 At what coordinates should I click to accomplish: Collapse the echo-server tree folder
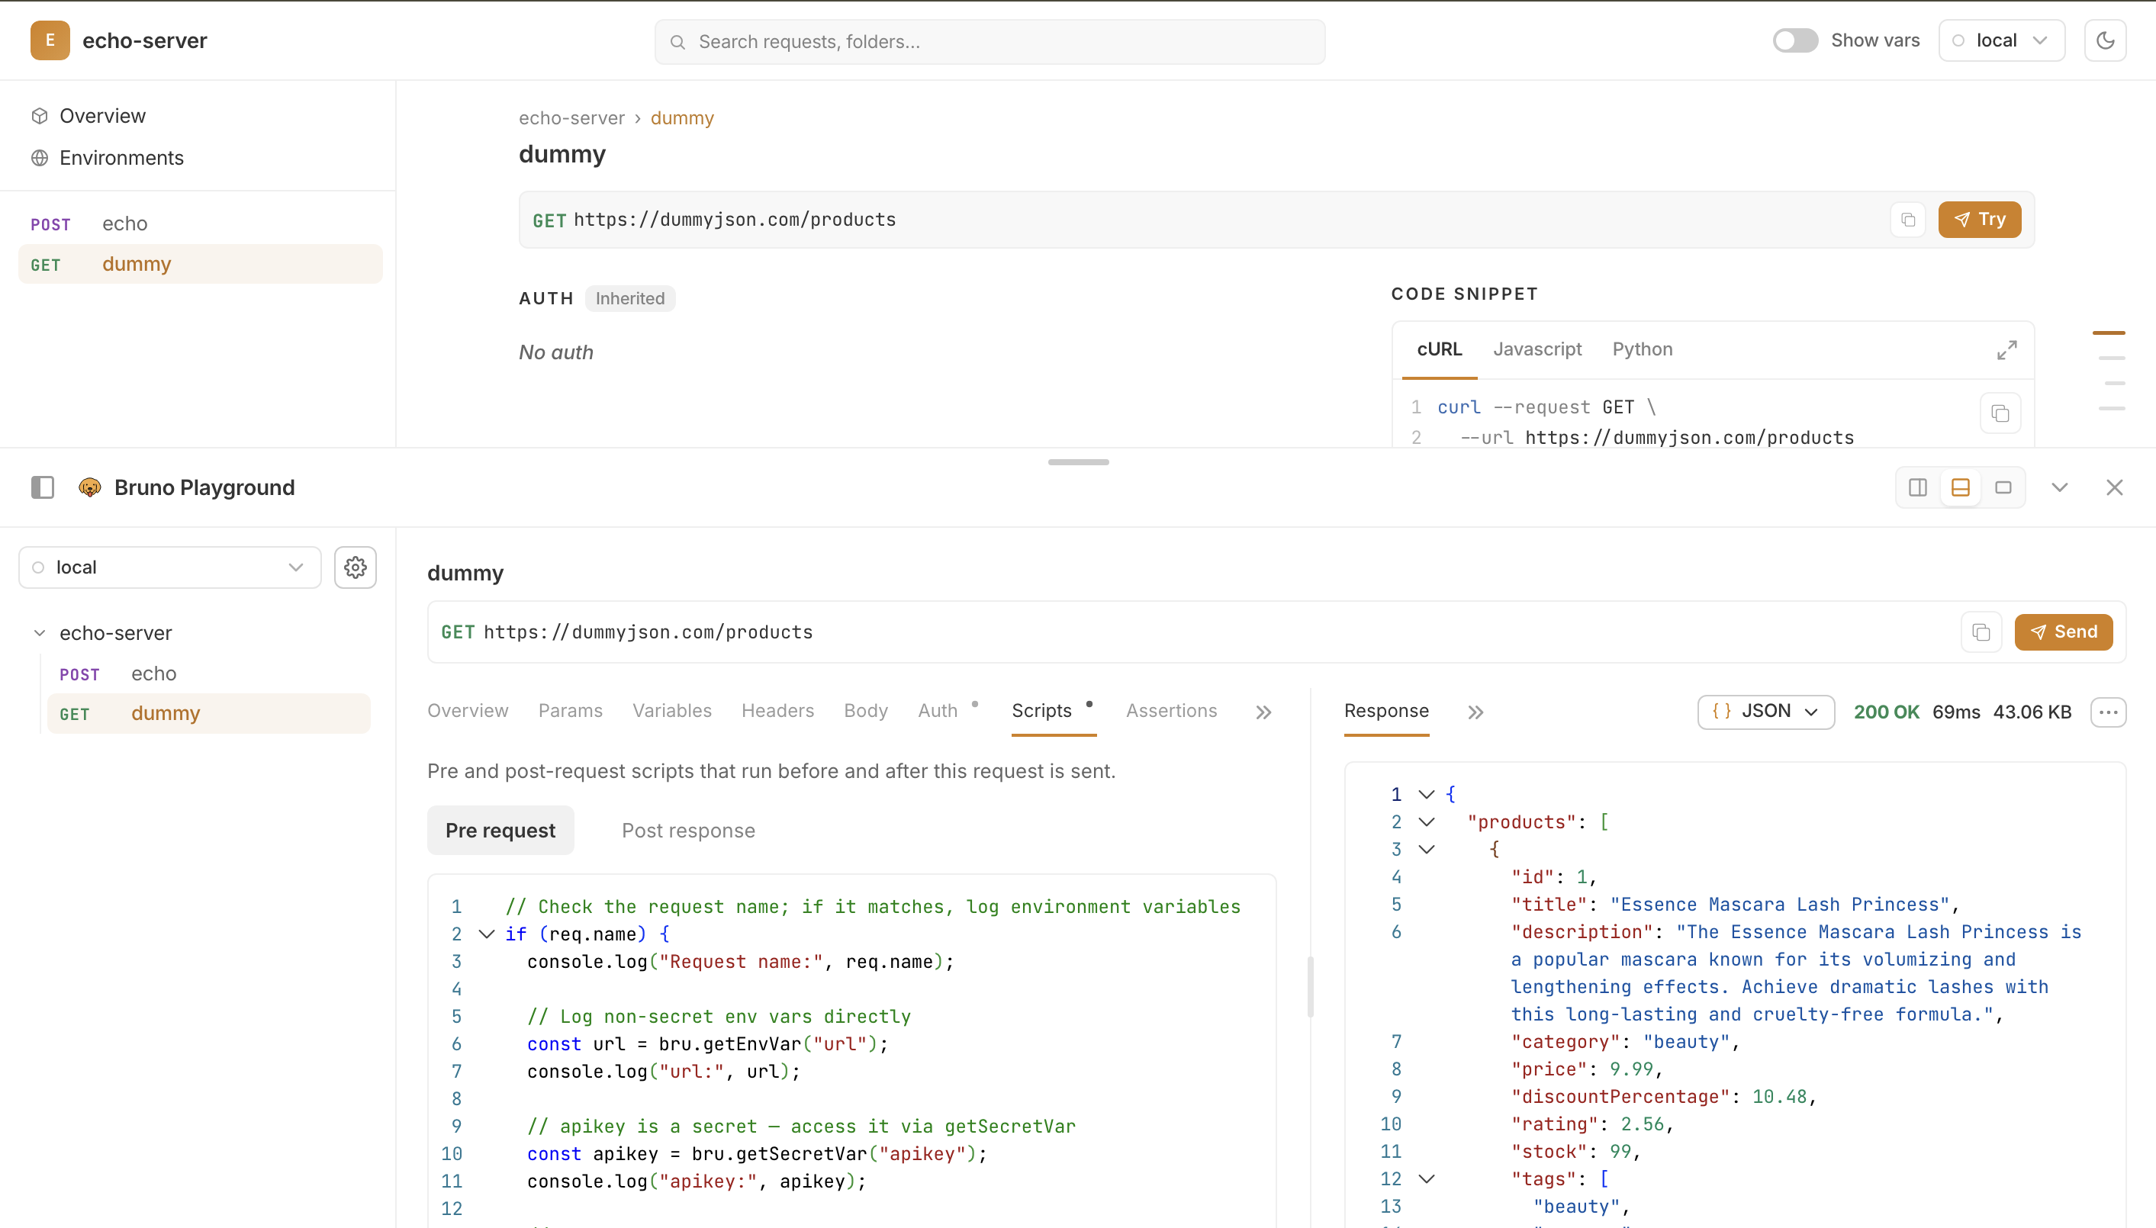tap(40, 633)
